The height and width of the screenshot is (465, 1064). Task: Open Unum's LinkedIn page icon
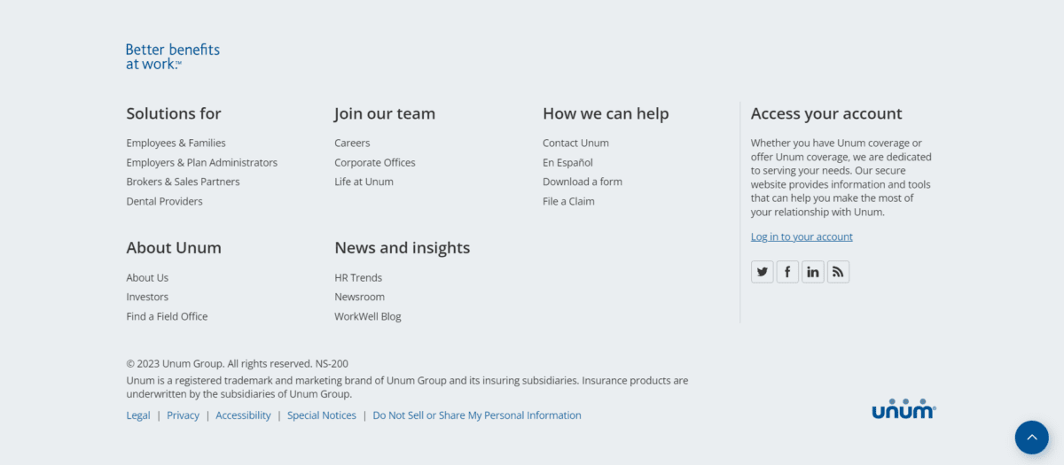pyautogui.click(x=813, y=272)
